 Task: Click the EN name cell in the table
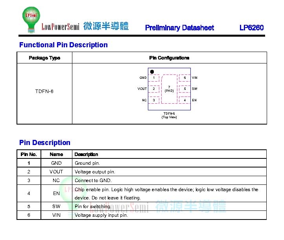(x=56, y=193)
